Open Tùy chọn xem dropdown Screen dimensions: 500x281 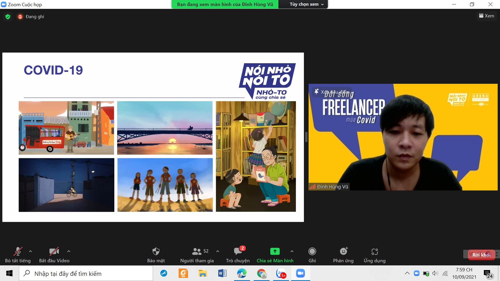(x=307, y=4)
